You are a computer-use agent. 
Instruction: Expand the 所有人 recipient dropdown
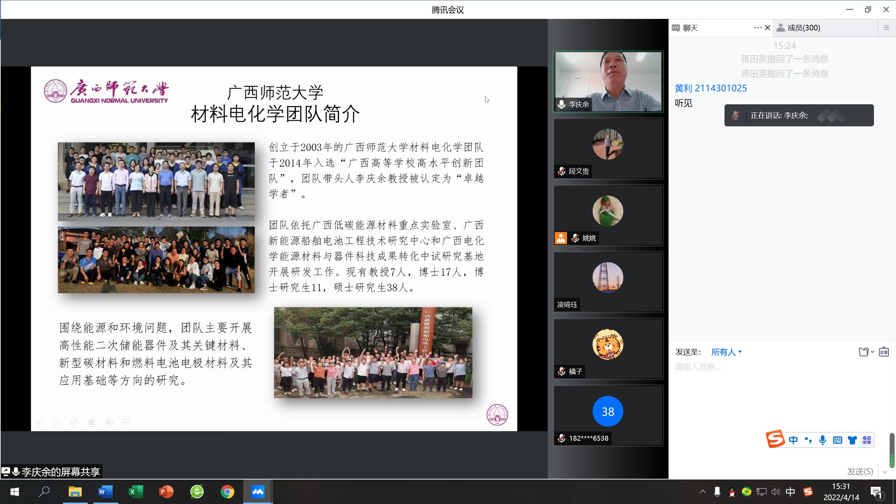coord(726,352)
